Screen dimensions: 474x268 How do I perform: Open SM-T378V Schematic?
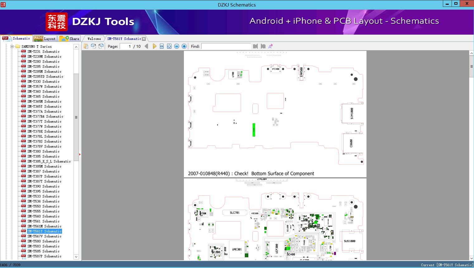(44, 146)
